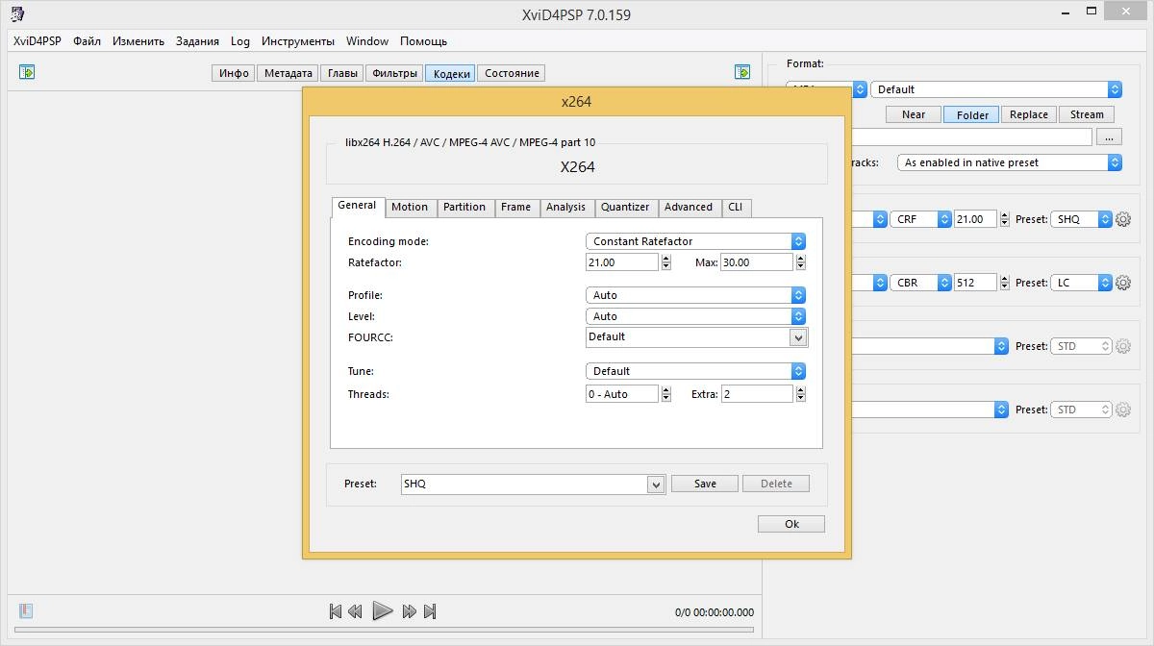Click the Save preset button

point(705,484)
